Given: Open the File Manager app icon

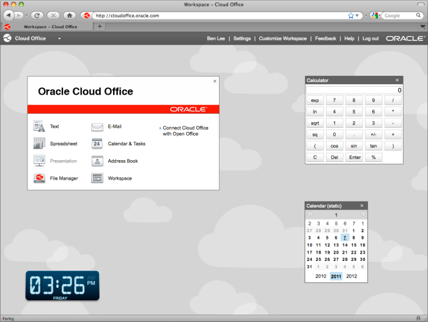Looking at the screenshot, I should click(39, 178).
